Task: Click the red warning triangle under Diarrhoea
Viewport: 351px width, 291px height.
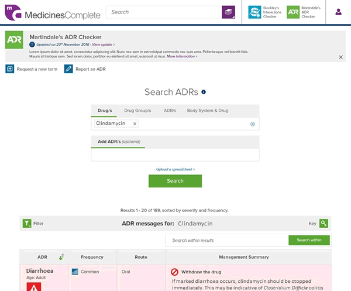Action: pyautogui.click(x=34, y=287)
